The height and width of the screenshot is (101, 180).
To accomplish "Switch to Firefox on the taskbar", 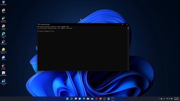I will (100, 99).
